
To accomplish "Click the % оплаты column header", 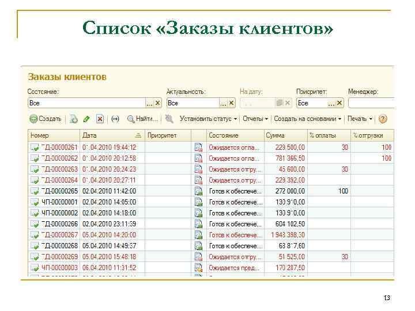I will pyautogui.click(x=329, y=135).
